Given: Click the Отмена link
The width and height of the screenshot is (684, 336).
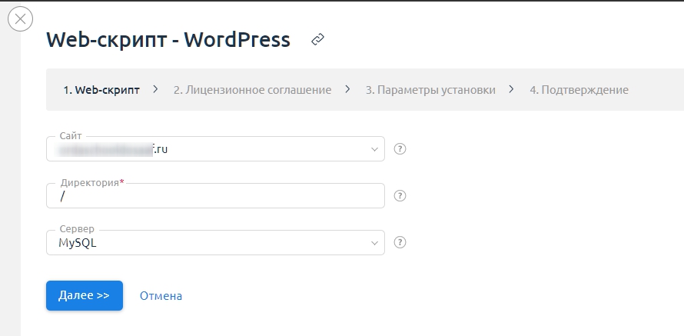Looking at the screenshot, I should [x=161, y=296].
